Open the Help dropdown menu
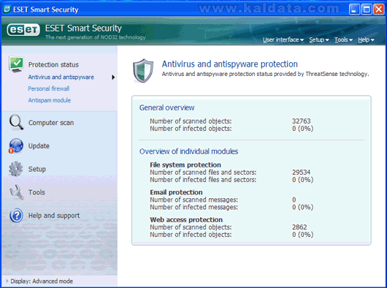 click(x=366, y=39)
